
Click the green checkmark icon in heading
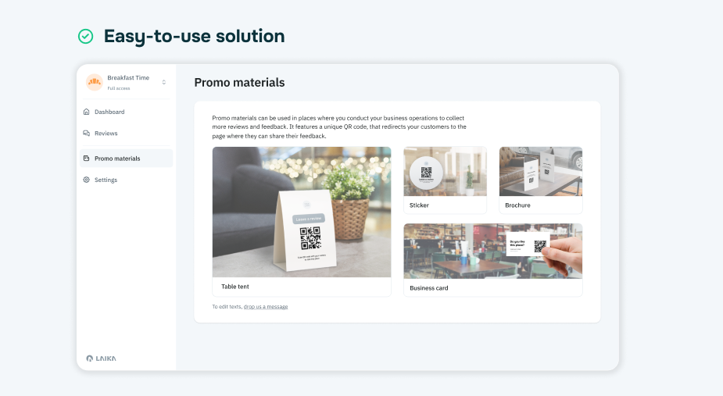86,37
